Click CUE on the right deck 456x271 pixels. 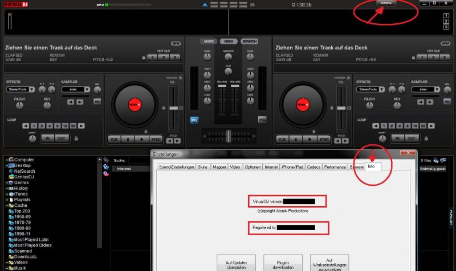pyautogui.click(x=282, y=139)
